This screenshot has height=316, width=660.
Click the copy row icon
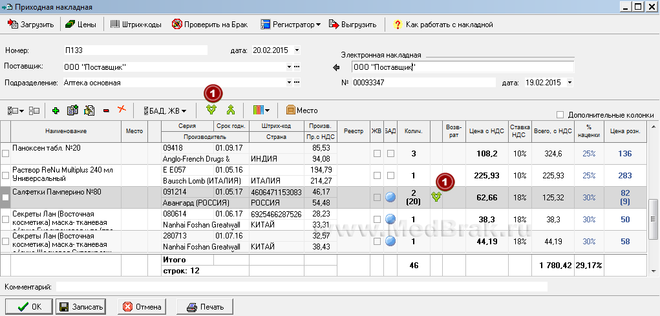click(x=72, y=111)
